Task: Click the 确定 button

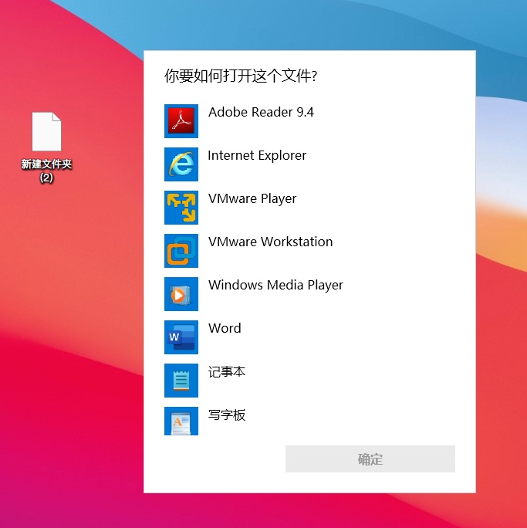Action: click(370, 459)
